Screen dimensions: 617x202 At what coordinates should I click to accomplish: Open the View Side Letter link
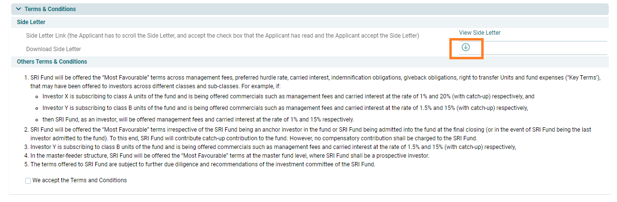click(x=479, y=33)
